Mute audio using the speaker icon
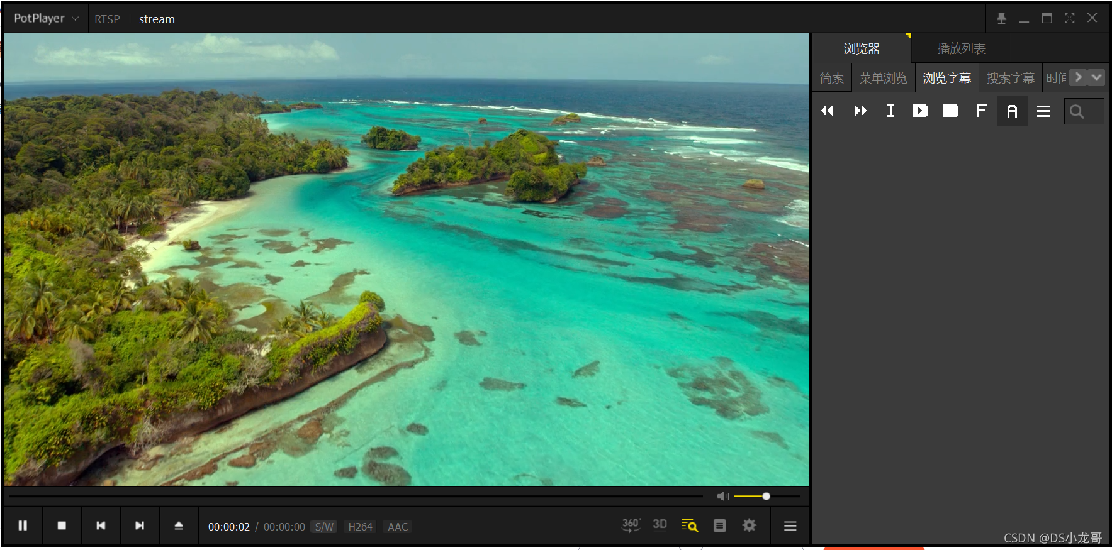This screenshot has width=1112, height=550. pos(722,496)
